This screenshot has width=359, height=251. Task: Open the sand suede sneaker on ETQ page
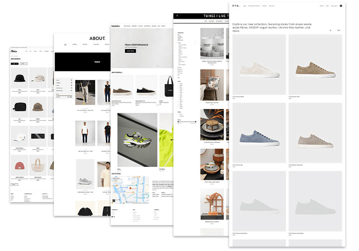315,65
